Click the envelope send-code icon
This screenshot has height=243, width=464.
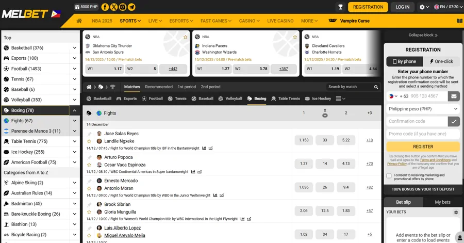pyautogui.click(x=454, y=96)
